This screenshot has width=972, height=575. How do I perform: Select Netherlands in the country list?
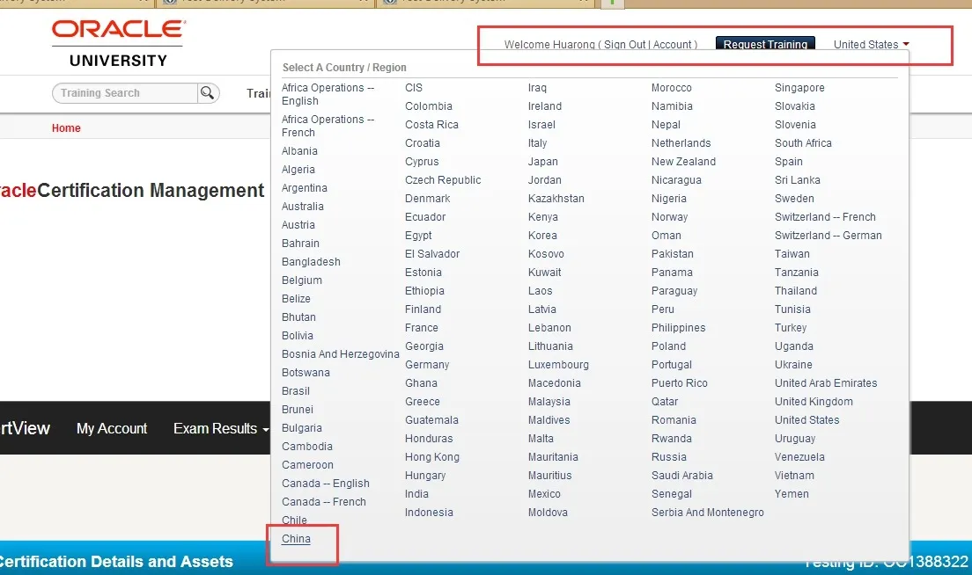point(681,143)
